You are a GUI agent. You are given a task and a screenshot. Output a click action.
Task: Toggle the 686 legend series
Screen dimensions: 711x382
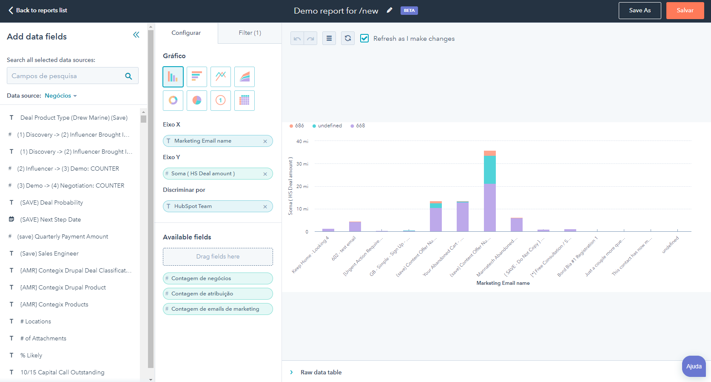[x=297, y=126]
